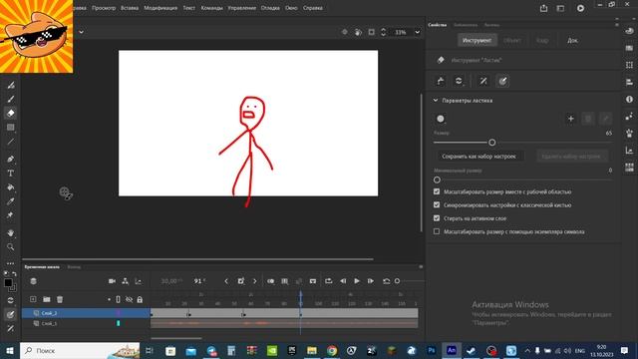Click the clip content outside stage icon
The width and height of the screenshot is (638, 359).
(372, 32)
